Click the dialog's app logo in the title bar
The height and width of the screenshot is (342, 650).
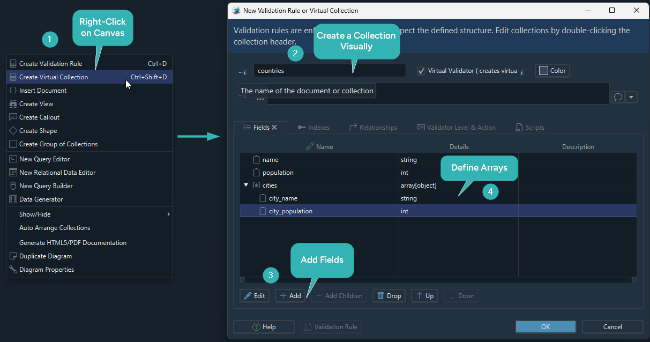[236, 10]
